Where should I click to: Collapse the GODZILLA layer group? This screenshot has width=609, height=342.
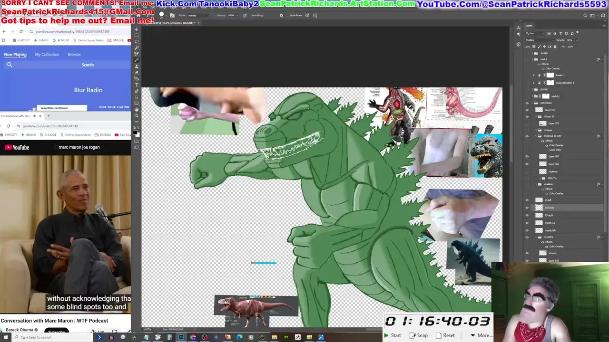[532, 103]
